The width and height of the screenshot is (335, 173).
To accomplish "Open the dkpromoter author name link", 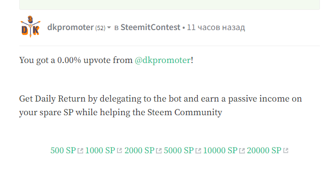I will pos(70,27).
